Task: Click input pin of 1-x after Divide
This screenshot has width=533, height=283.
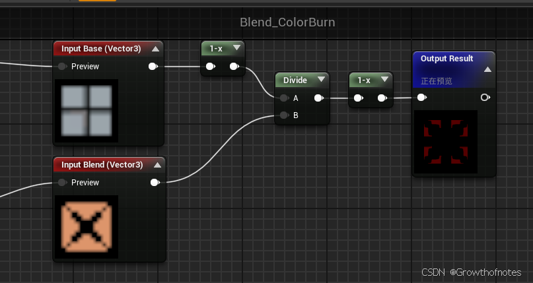Action: click(x=359, y=98)
